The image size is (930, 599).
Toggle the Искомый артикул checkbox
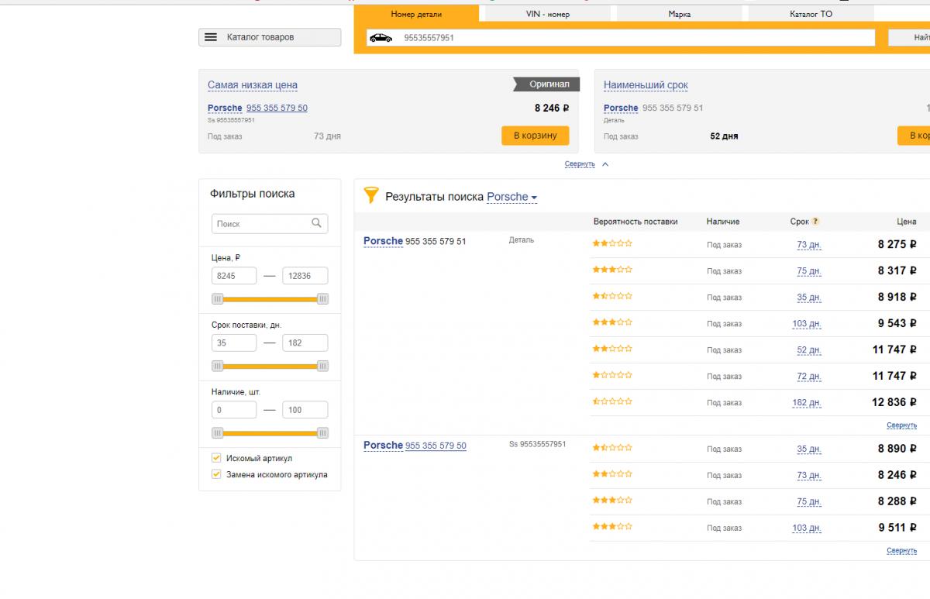217,458
